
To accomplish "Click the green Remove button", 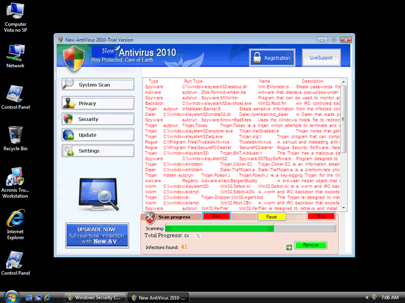I will [311, 245].
